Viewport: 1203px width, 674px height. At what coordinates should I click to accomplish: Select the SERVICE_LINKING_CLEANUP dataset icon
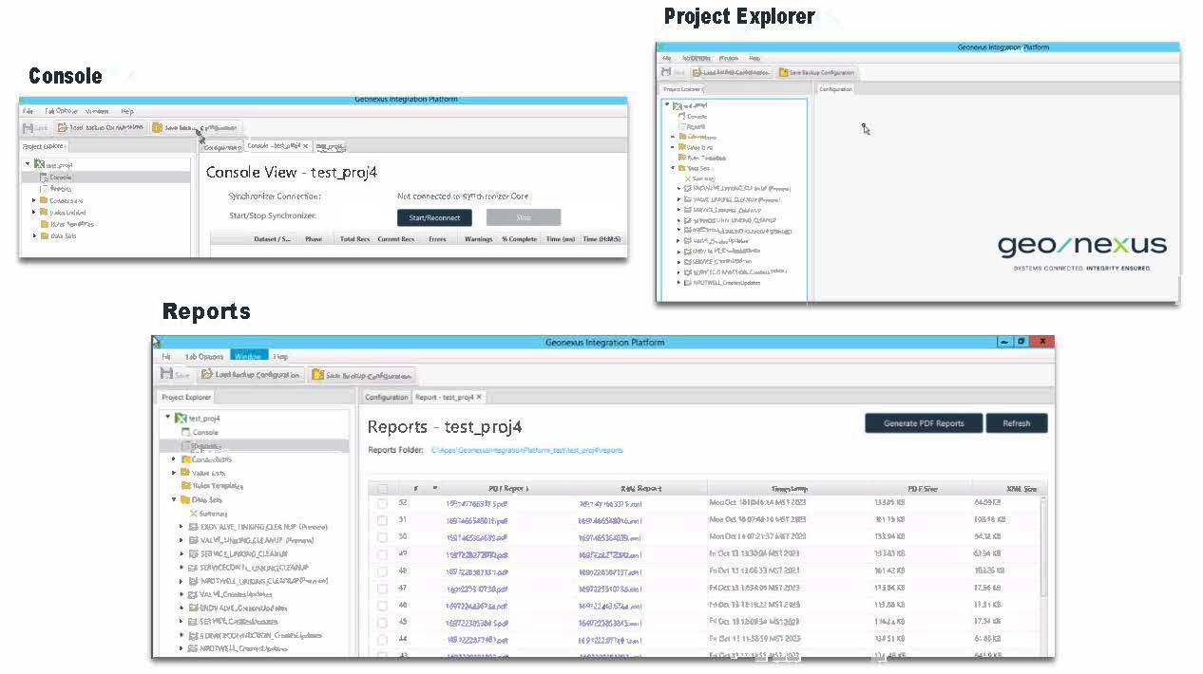coord(193,553)
